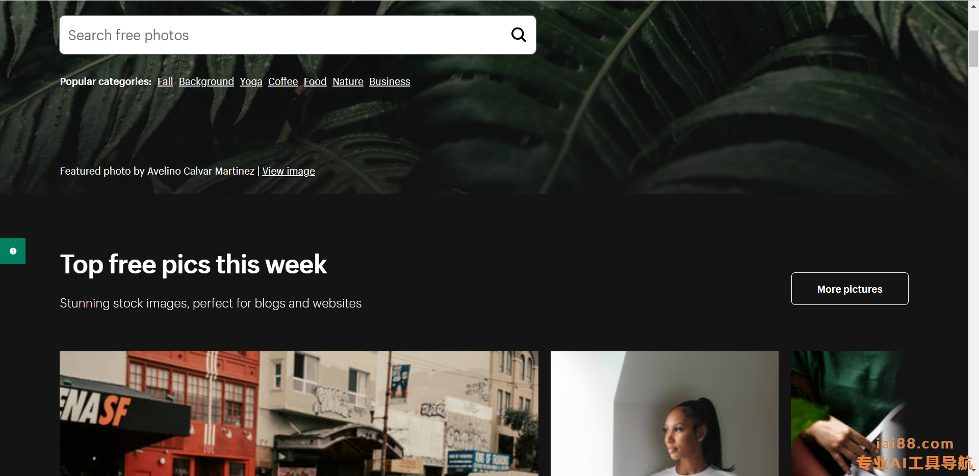
Task: Click the vertical scrollbar thumb
Action: click(x=973, y=48)
